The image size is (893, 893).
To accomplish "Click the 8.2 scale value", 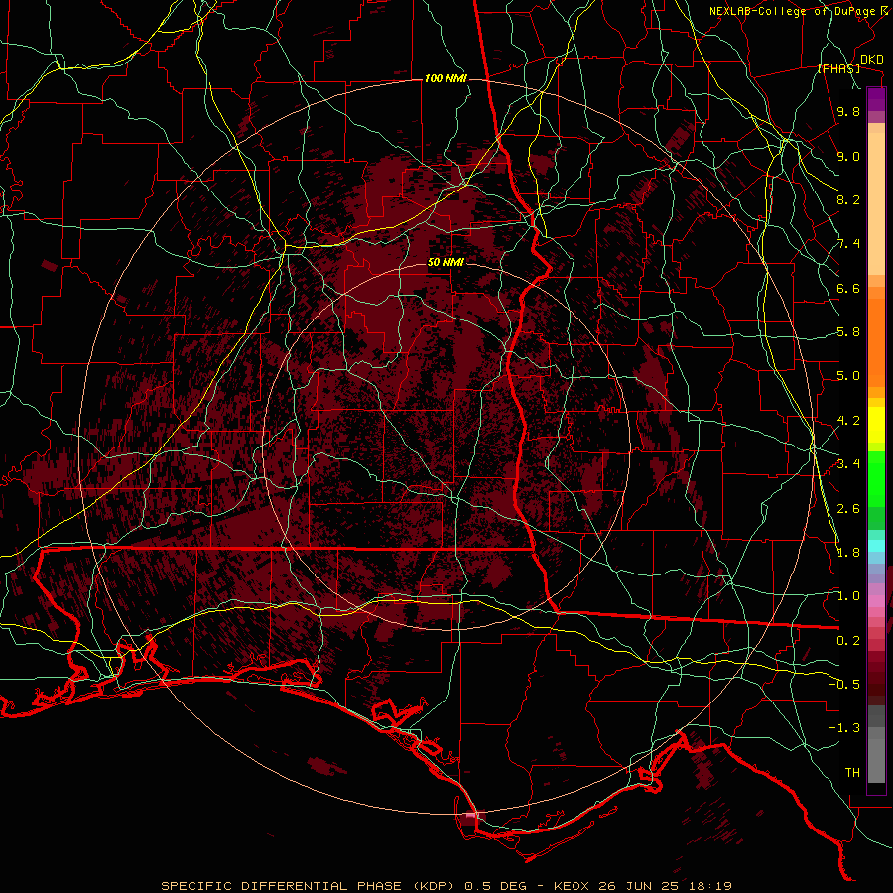I will [x=848, y=199].
